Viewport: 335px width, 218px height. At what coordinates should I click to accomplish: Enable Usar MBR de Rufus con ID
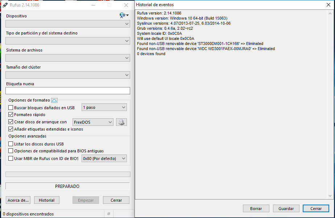(x=11, y=159)
